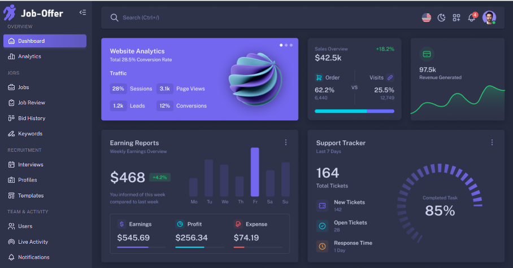Viewport: 513px width, 268px height.
Task: Click the Open Tickets check circle icon
Action: click(x=322, y=226)
